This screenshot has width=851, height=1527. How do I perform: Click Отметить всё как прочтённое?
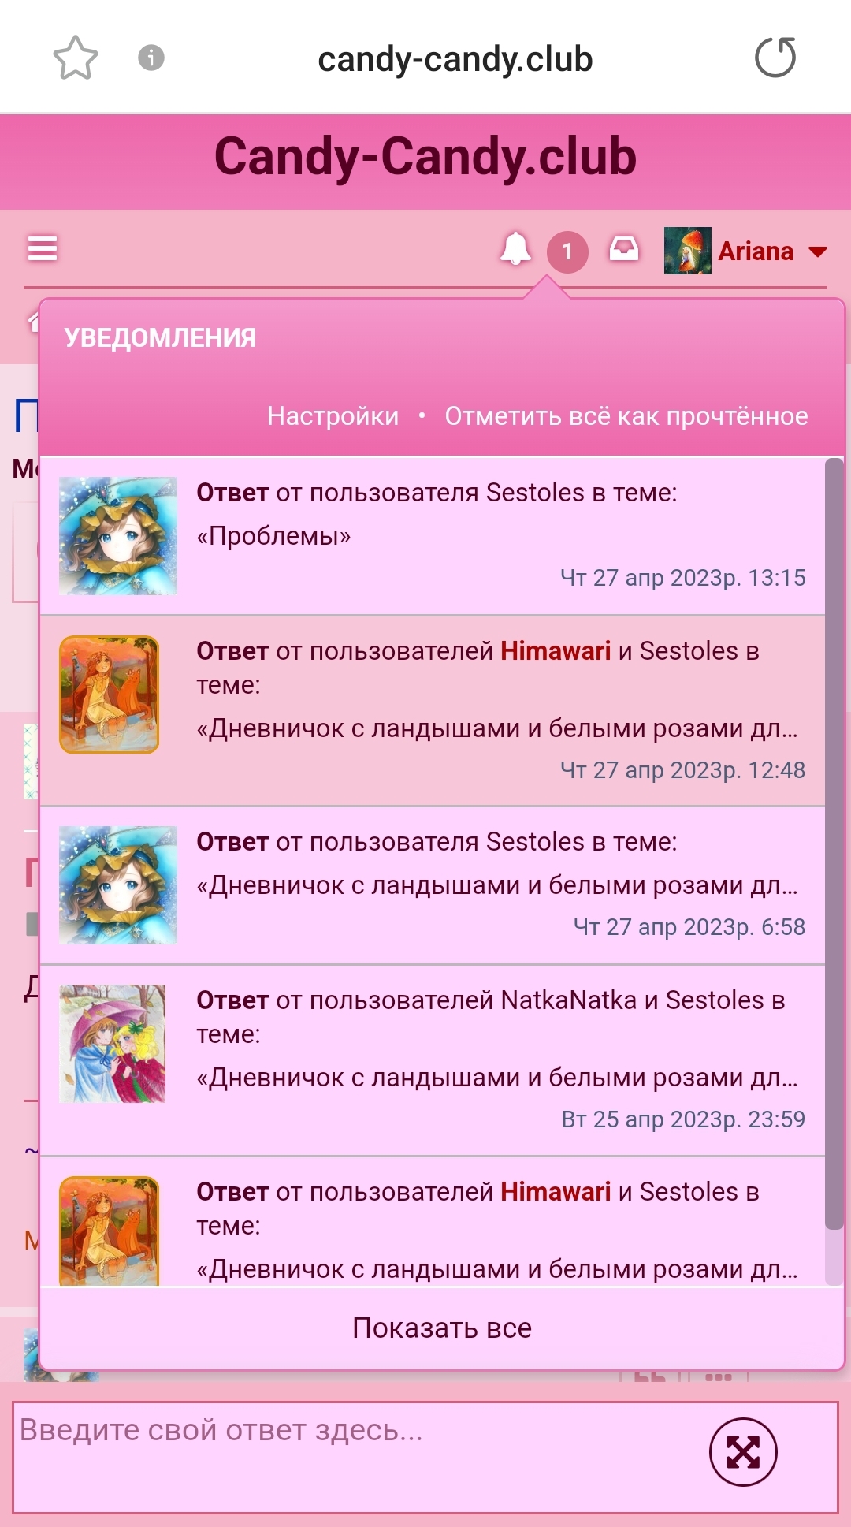pyautogui.click(x=626, y=415)
